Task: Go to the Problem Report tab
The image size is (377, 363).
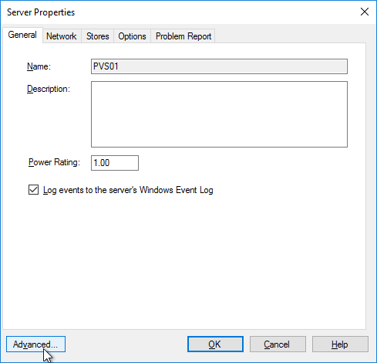Action: click(x=183, y=36)
